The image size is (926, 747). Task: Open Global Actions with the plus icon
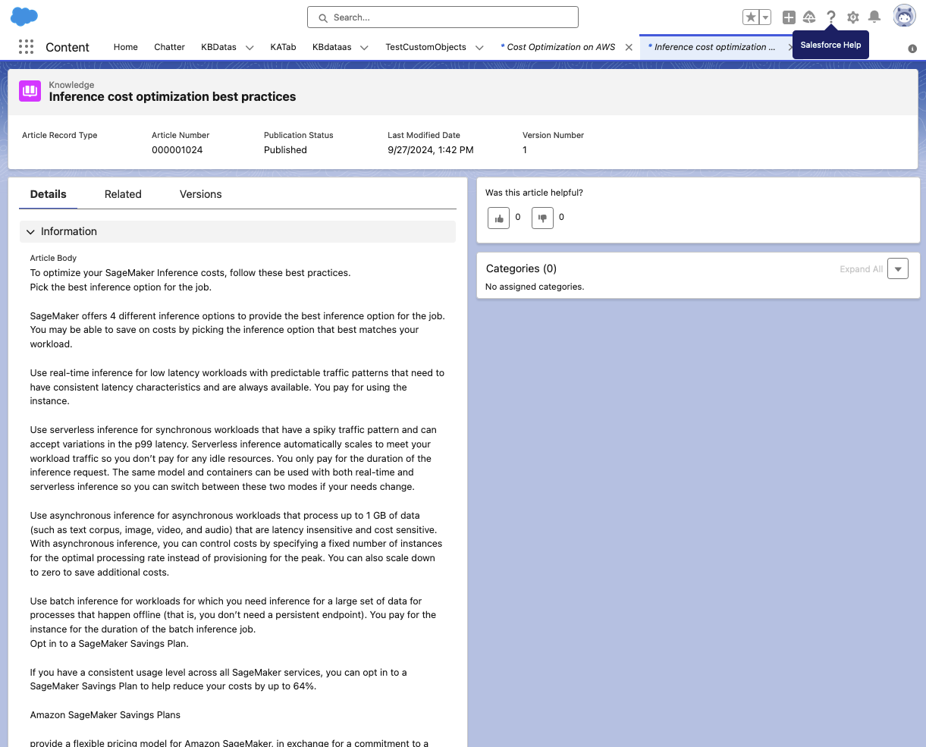tap(788, 17)
